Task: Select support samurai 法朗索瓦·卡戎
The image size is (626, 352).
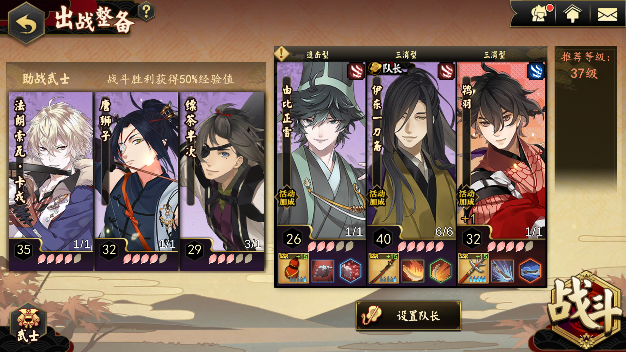Action: [51, 181]
